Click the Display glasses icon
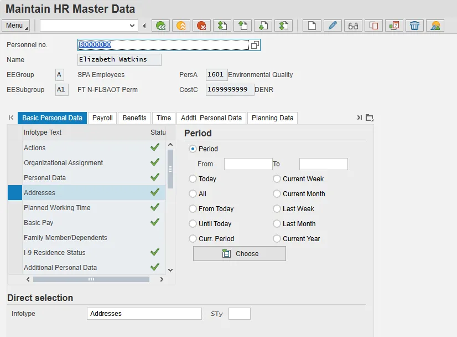This screenshot has width=457, height=337. click(353, 25)
